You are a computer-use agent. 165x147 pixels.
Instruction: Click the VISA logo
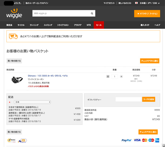[137, 140]
